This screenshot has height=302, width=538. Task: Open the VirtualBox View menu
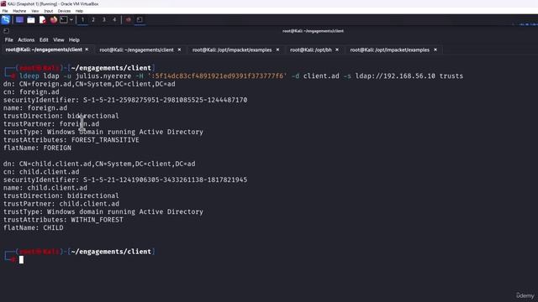(x=35, y=11)
